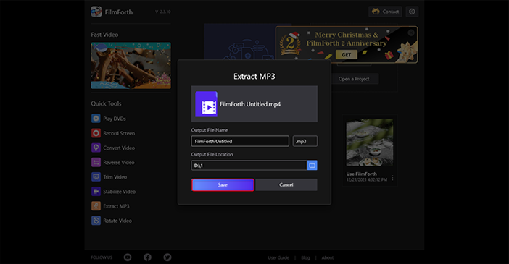Select the Record Screen label
Screen dimensions: 509x264
coord(119,134)
